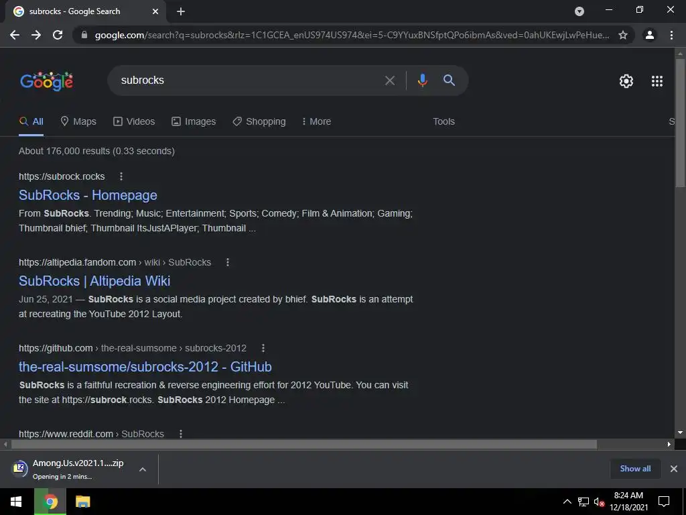Click the Among.Us.v2021.1....zip file name
The height and width of the screenshot is (515, 686).
click(x=78, y=463)
